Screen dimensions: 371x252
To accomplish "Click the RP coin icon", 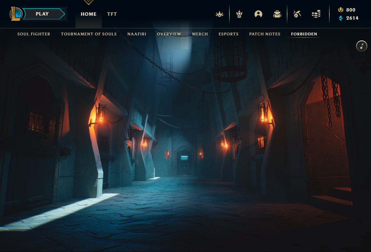I will pyautogui.click(x=341, y=10).
